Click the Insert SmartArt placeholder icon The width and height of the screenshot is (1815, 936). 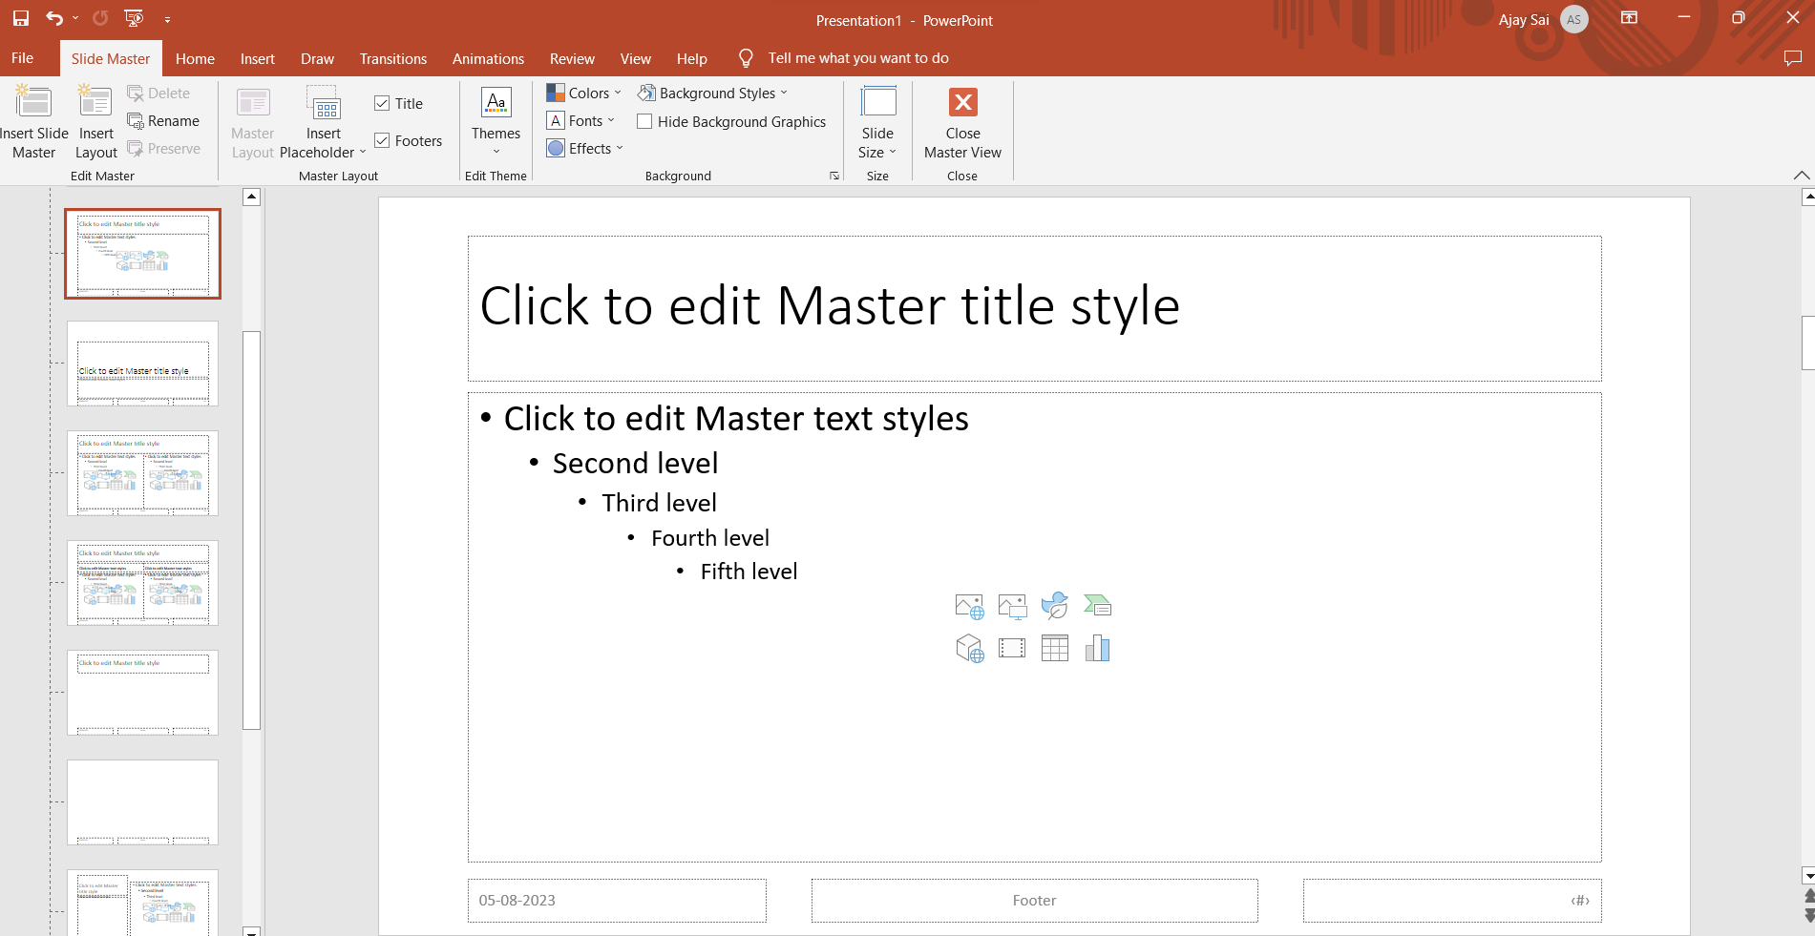click(1097, 606)
